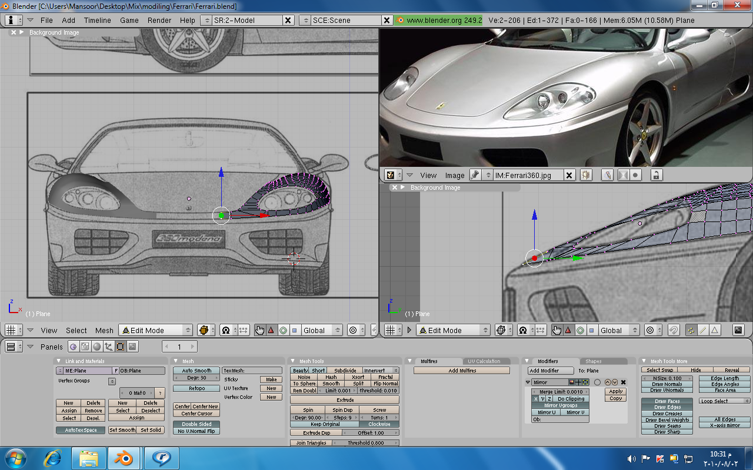Click the Extrude button in Mesh Tools
This screenshot has height=470, width=753.
tap(345, 400)
